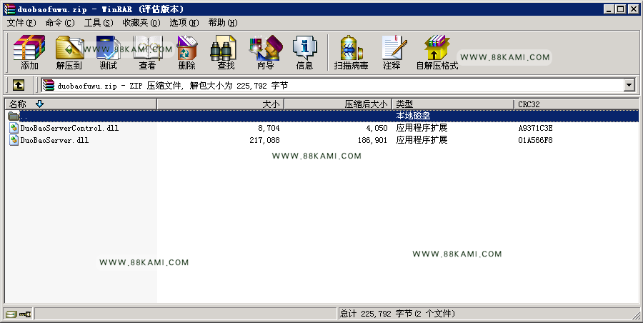
Task: Click 应用程序扩展 type for DuoBaoServer.dll
Action: [422, 140]
